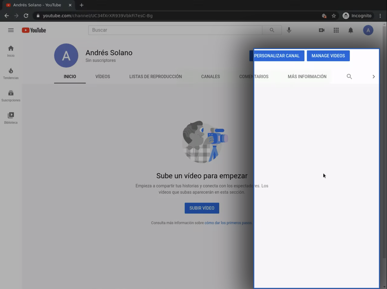Viewport: 387px width, 289px height.
Task: Click the channel name Andrés Solano
Action: point(109,53)
